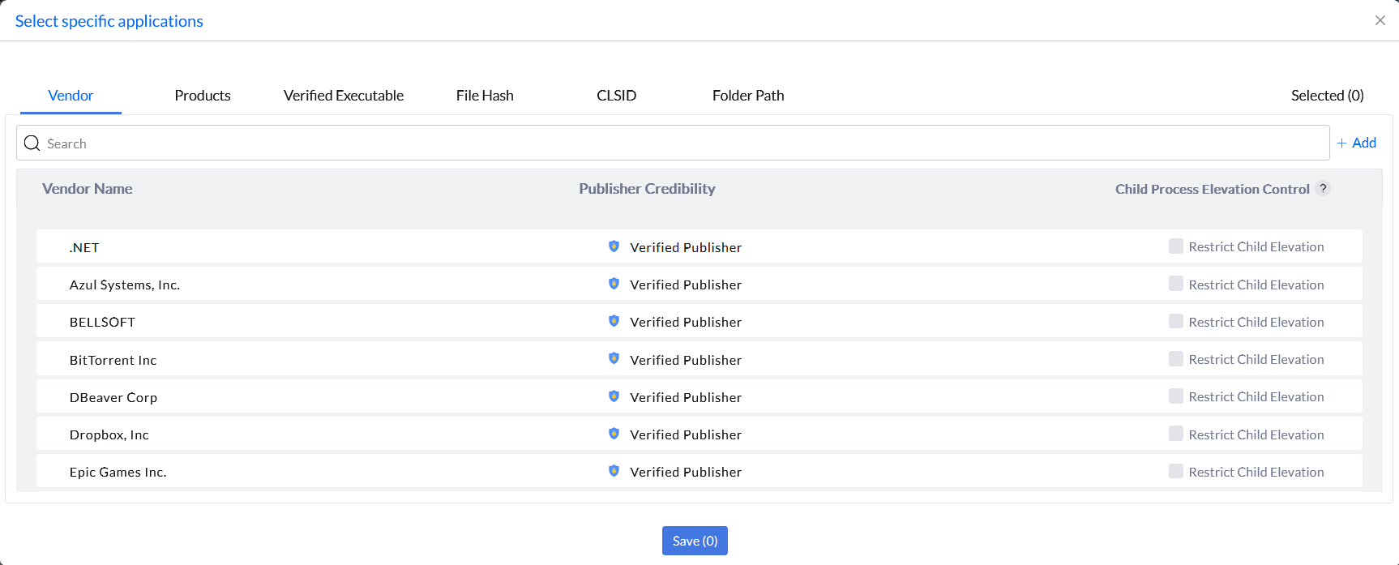Screen dimensions: 1399x565
Task: Tick Restrict Child Elevation for DBeaver Corp
Action: pyautogui.click(x=1175, y=396)
